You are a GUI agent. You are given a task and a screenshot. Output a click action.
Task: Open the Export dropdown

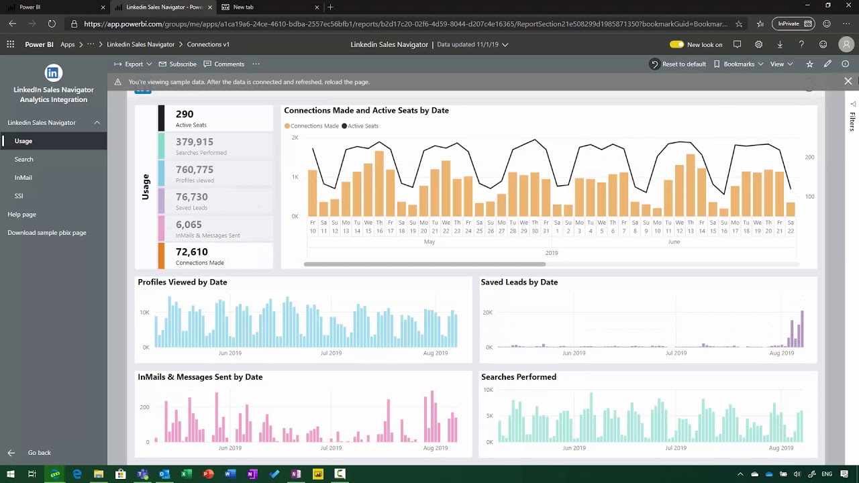[133, 64]
